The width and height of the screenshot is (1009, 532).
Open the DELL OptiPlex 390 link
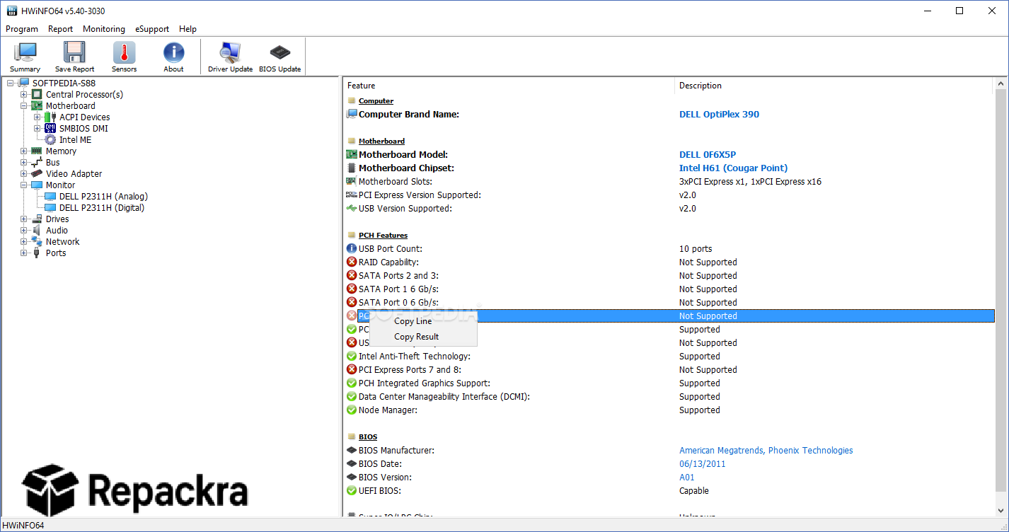coord(719,115)
